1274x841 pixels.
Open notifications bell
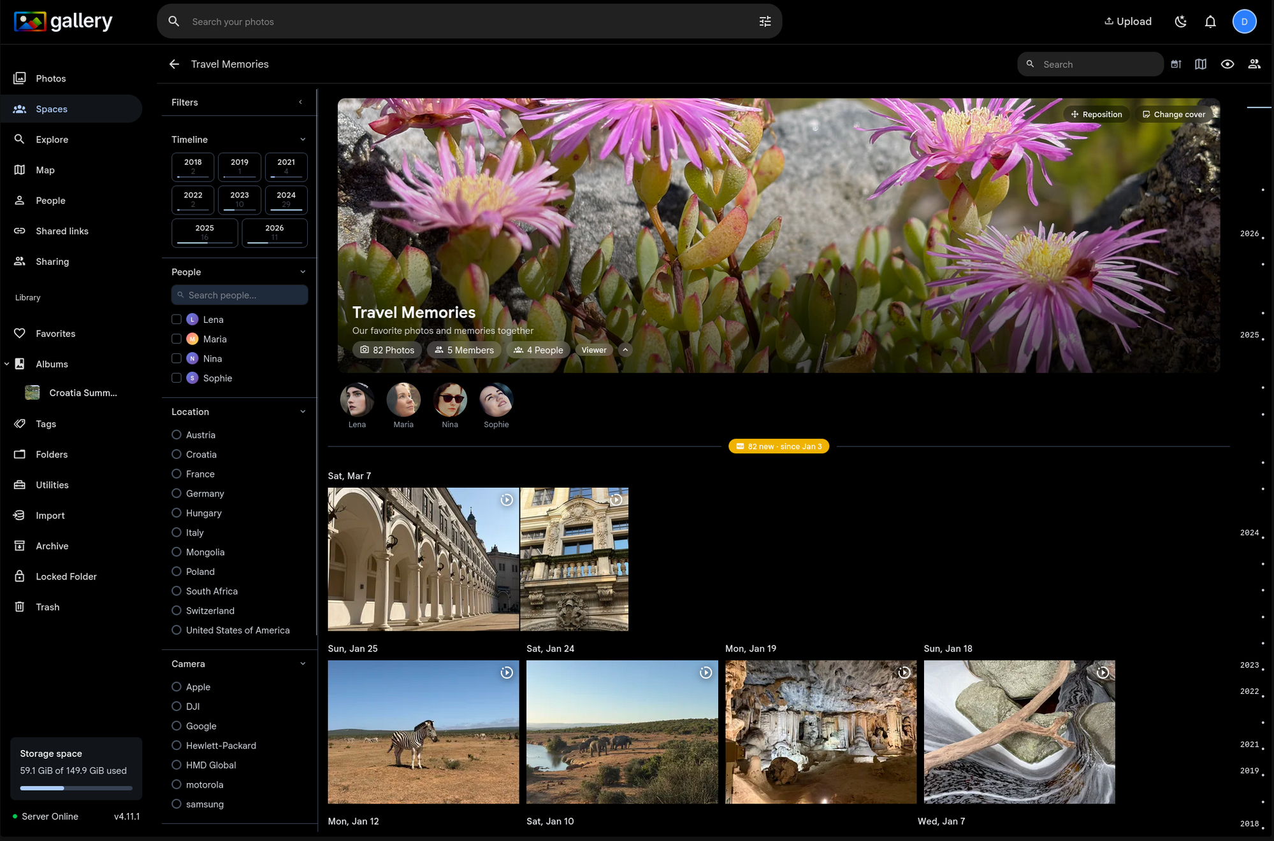[1210, 21]
